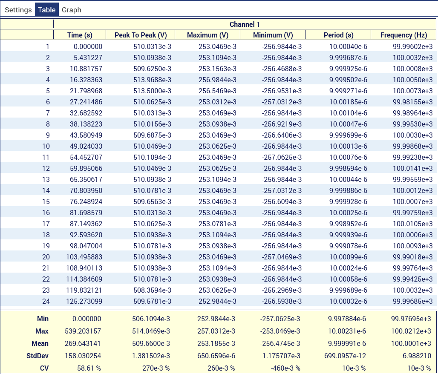
Task: Click the Frequency (Hz) column header
Action: tap(403, 35)
